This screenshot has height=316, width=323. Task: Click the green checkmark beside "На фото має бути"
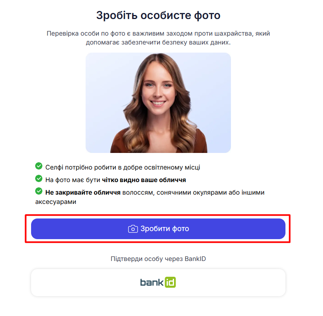[39, 178]
